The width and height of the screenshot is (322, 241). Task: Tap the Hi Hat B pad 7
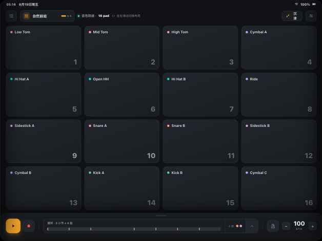200,95
